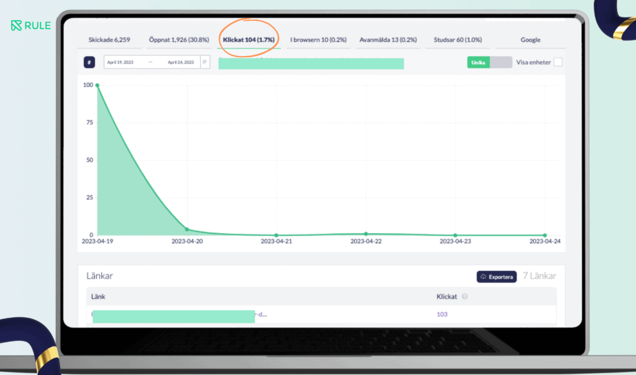Switch to the Google tab
The image size is (636, 375).
pyautogui.click(x=530, y=40)
